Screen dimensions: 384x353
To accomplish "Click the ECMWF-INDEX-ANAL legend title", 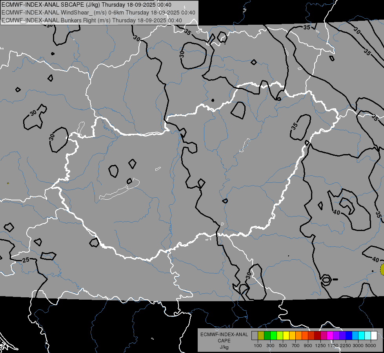I will point(224,335).
